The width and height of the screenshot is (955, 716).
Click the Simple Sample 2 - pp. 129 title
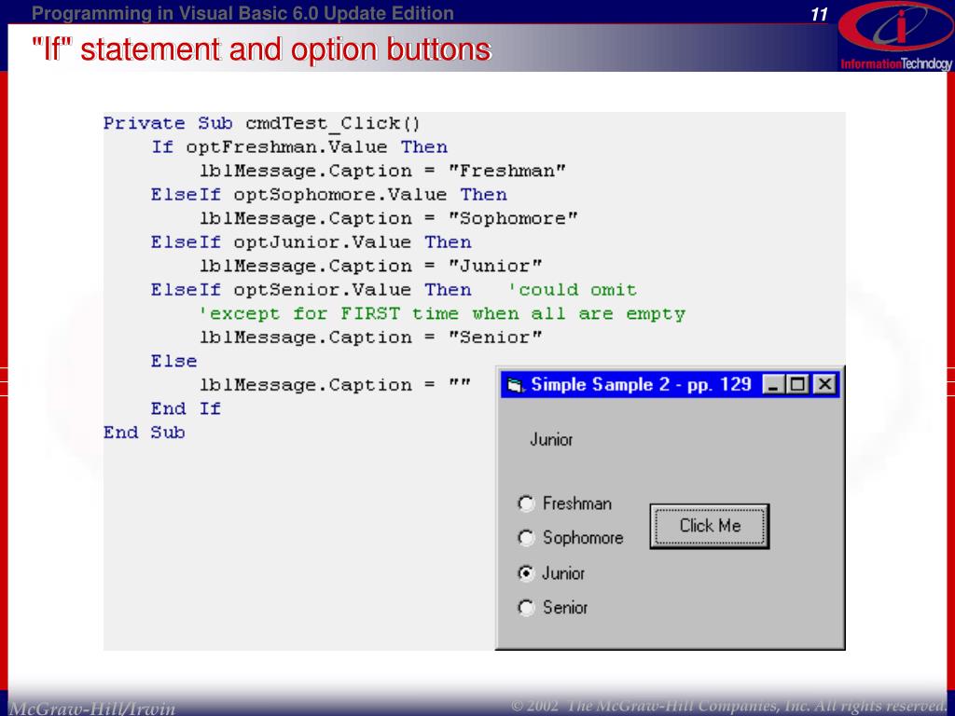[x=641, y=385]
